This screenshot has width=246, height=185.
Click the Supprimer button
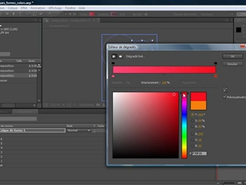189,82
